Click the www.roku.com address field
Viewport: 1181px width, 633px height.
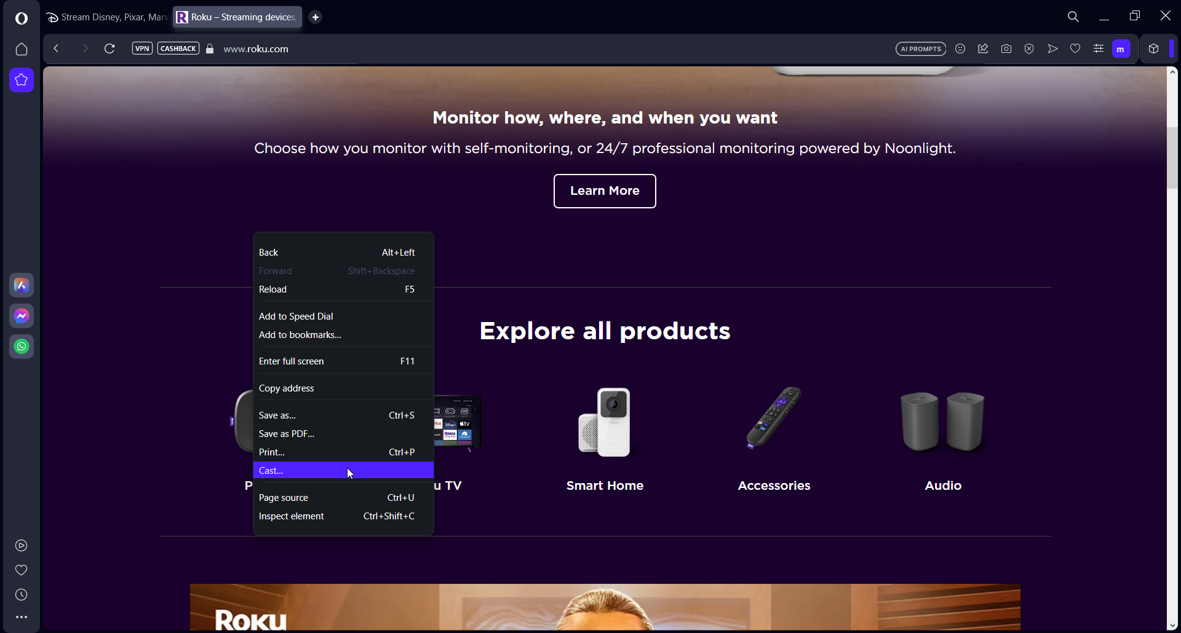click(256, 49)
